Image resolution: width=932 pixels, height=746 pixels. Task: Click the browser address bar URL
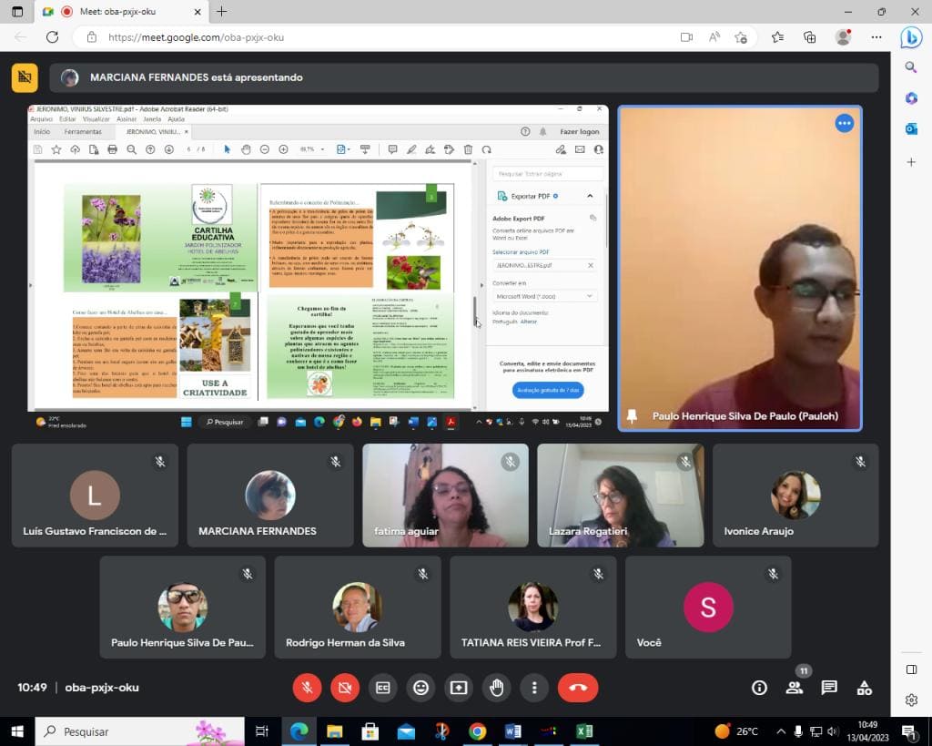197,37
